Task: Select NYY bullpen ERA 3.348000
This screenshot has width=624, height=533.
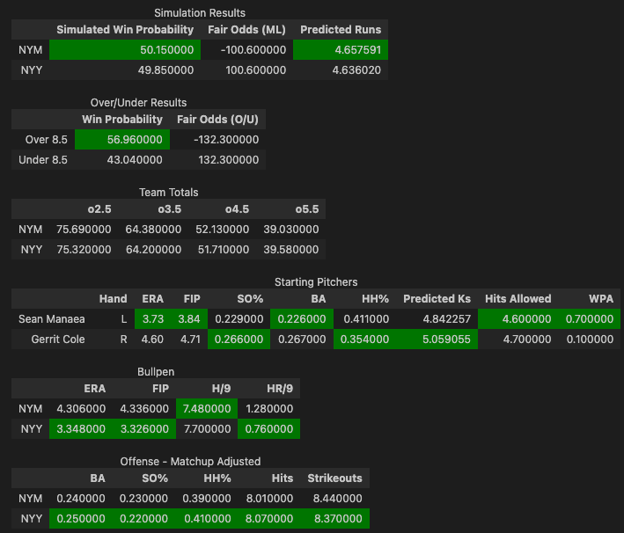Action: (x=81, y=429)
